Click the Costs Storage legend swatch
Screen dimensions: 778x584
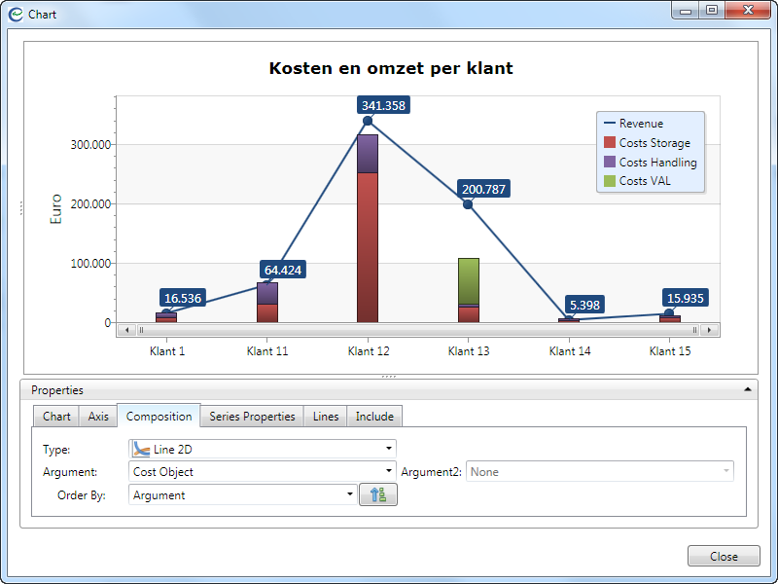(x=610, y=143)
